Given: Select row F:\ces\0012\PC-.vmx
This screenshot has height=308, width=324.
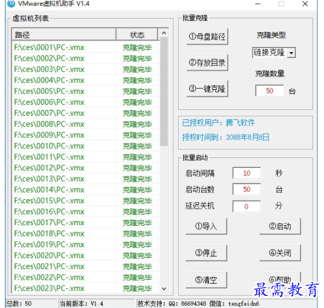Looking at the screenshot, I should (x=86, y=168).
